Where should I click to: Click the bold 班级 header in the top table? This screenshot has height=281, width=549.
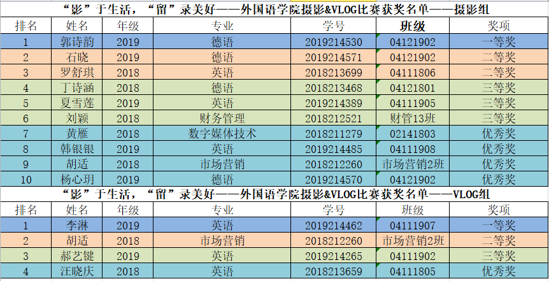(412, 25)
